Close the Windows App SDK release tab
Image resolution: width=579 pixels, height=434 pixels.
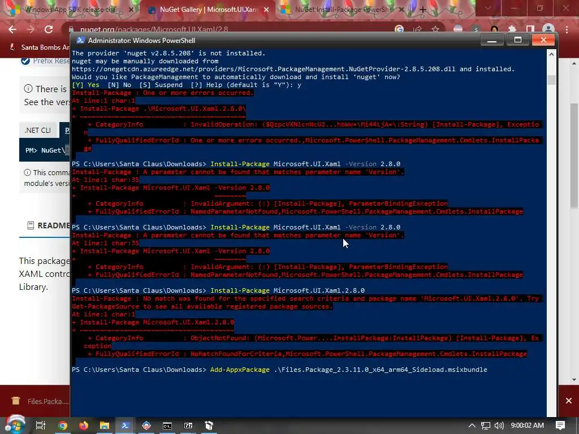131,10
